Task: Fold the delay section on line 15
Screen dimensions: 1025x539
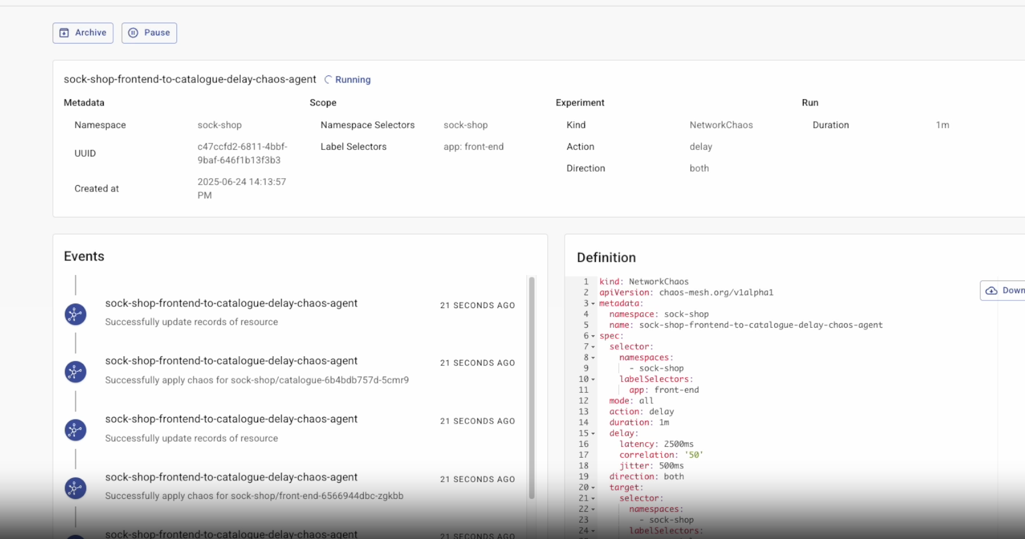Action: [593, 433]
